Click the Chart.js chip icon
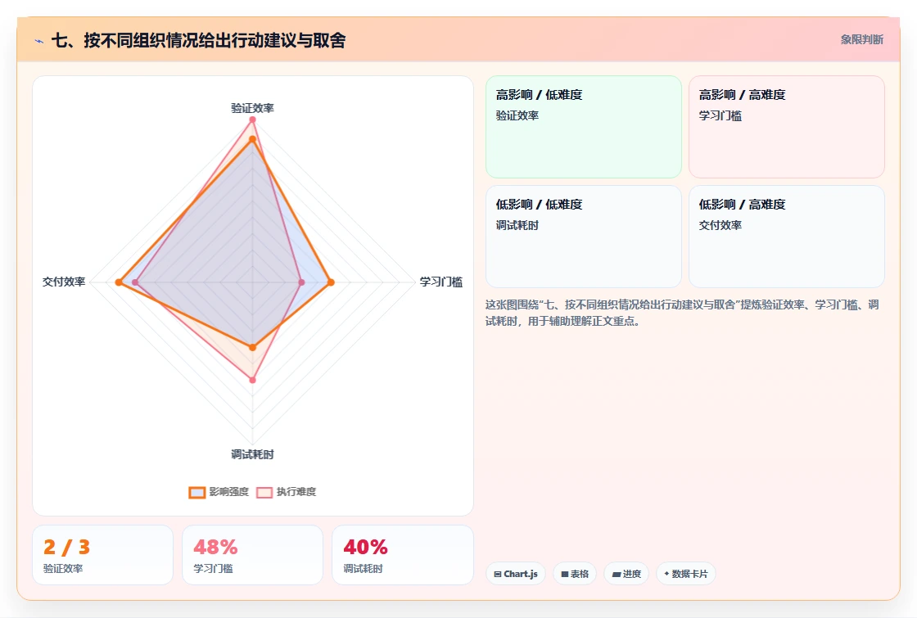Viewport: 917px width, 618px height. coord(498,574)
